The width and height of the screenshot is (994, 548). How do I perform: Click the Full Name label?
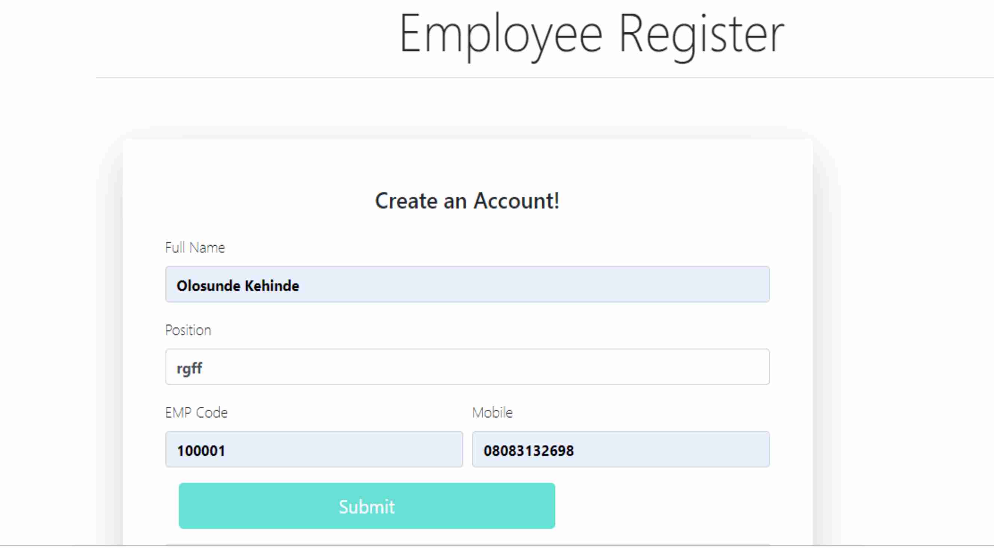pos(195,247)
